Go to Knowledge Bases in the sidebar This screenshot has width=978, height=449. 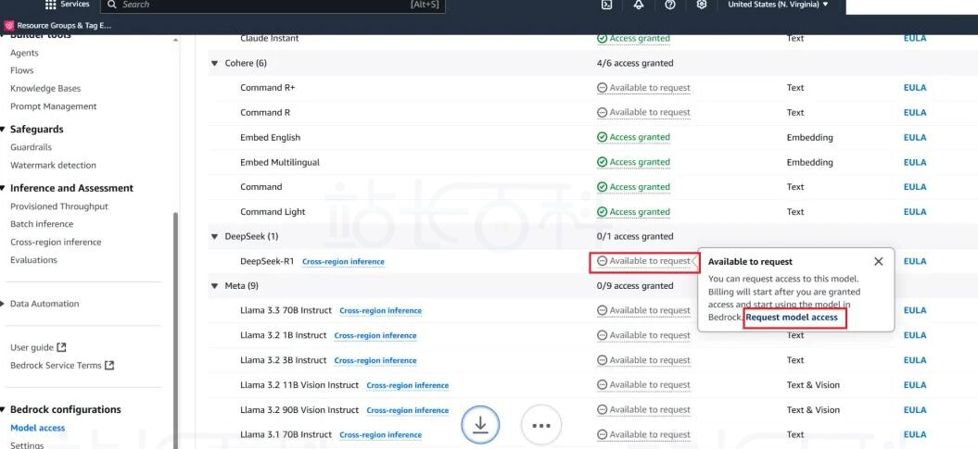click(x=45, y=89)
